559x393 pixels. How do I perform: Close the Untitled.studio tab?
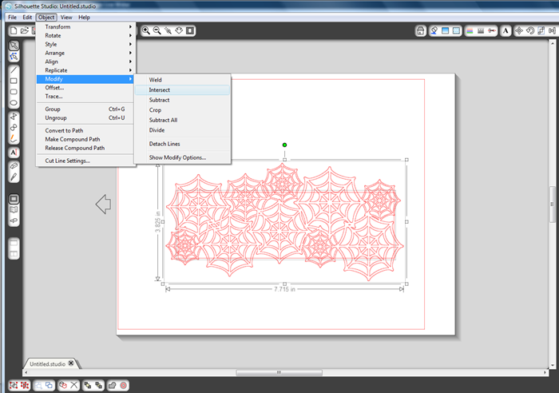[71, 363]
